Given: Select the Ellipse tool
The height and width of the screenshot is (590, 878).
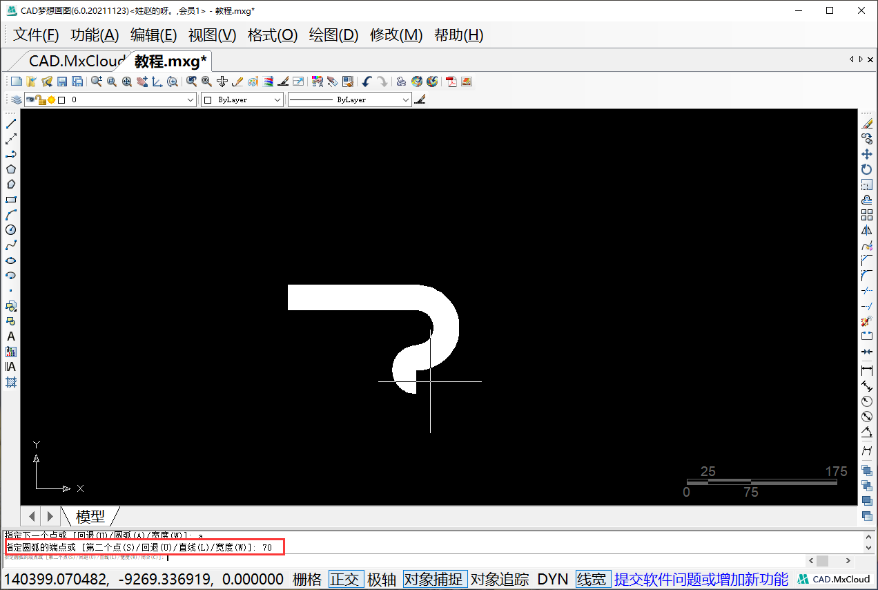Looking at the screenshot, I should [11, 260].
